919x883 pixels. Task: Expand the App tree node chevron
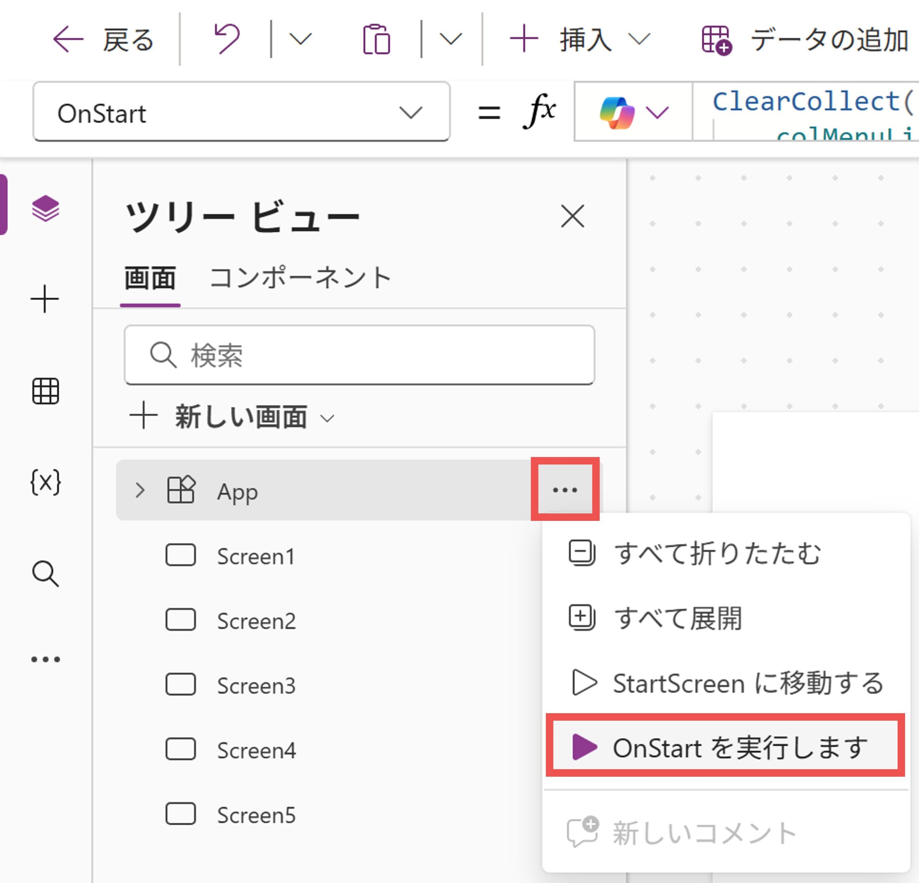point(139,490)
